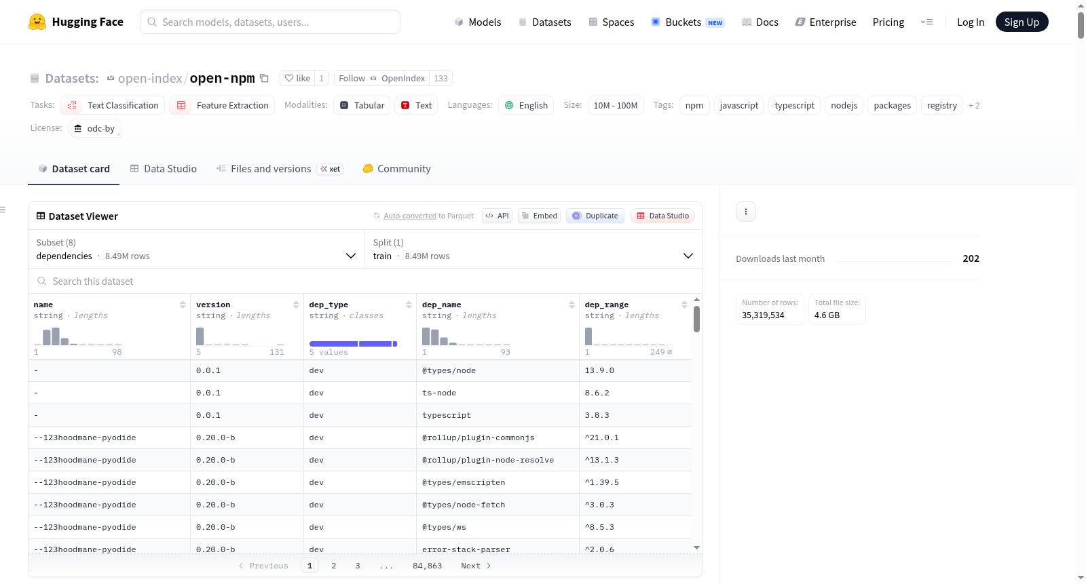Click the Datasets stack icon in breadcrumb

pos(35,78)
